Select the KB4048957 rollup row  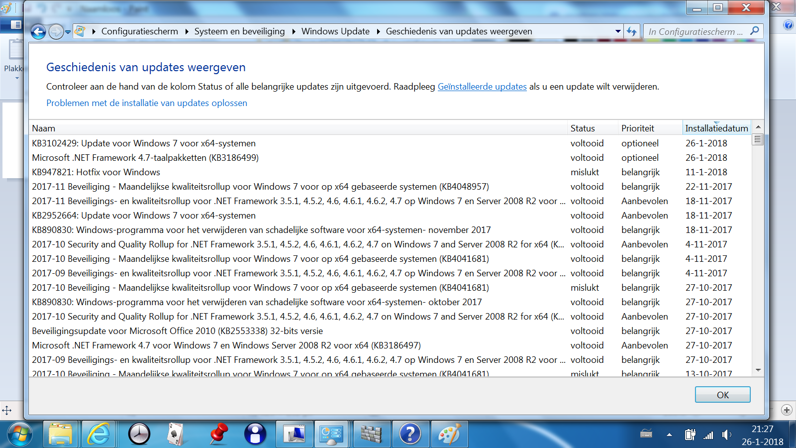(390, 187)
